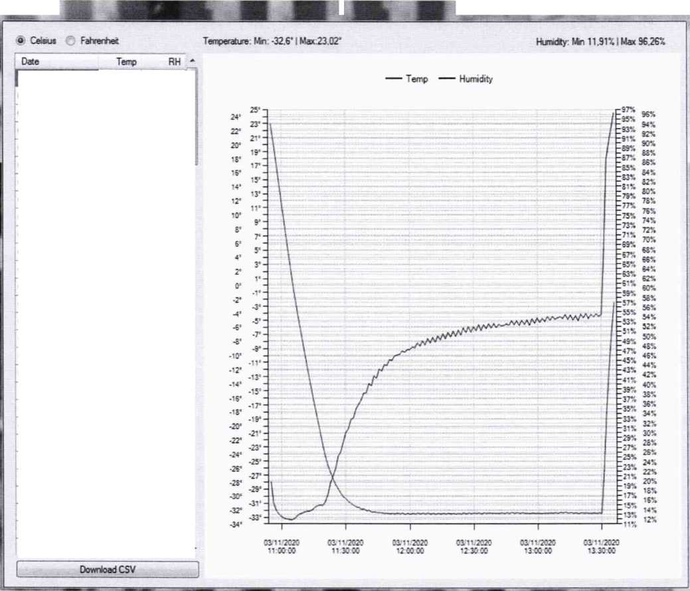Click the 25° label on temperature axis

click(254, 110)
